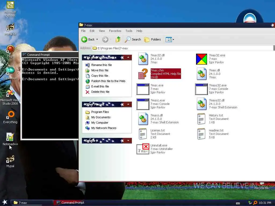Click the orange magnifier tray icon
Viewport: 275px width, 206px height.
point(255,203)
